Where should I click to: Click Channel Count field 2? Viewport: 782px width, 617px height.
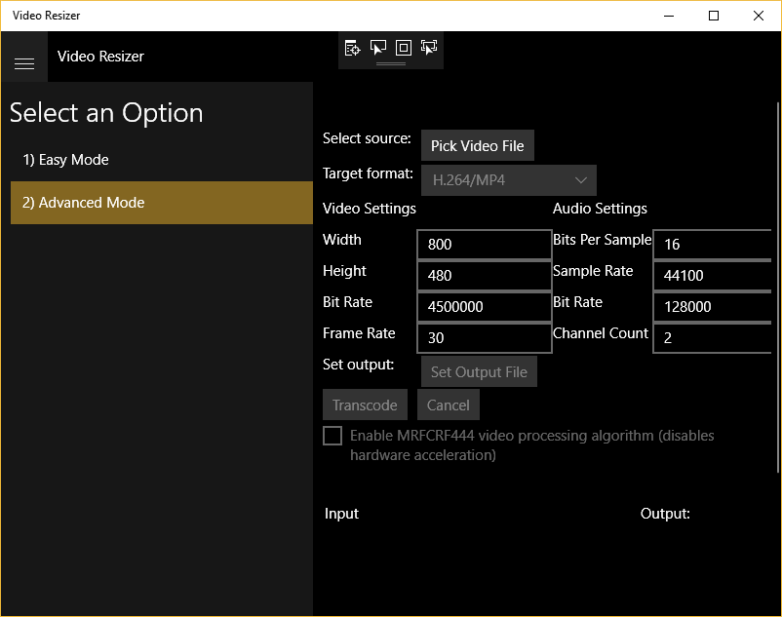click(x=713, y=338)
